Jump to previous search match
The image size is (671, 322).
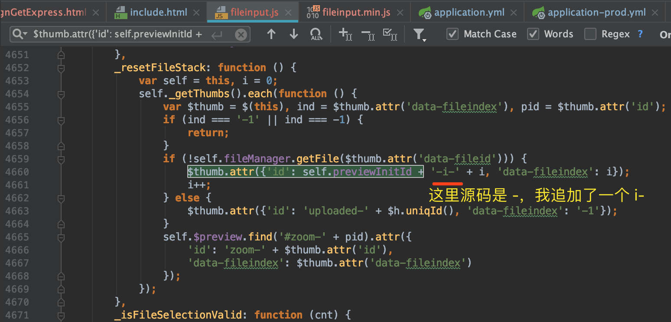coord(271,34)
